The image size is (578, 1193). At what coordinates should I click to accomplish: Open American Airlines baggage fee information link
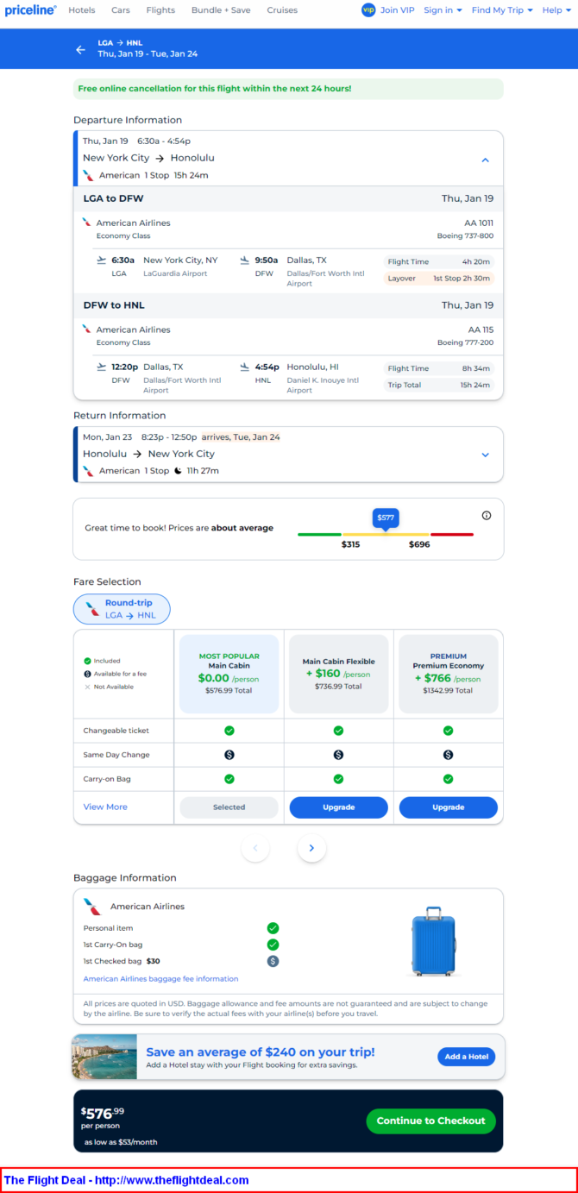pos(160,978)
